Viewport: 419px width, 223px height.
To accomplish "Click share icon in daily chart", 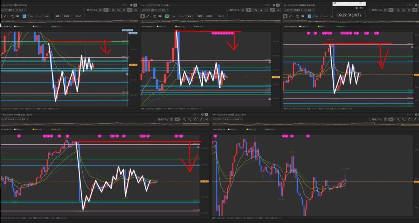I will [278, 10].
